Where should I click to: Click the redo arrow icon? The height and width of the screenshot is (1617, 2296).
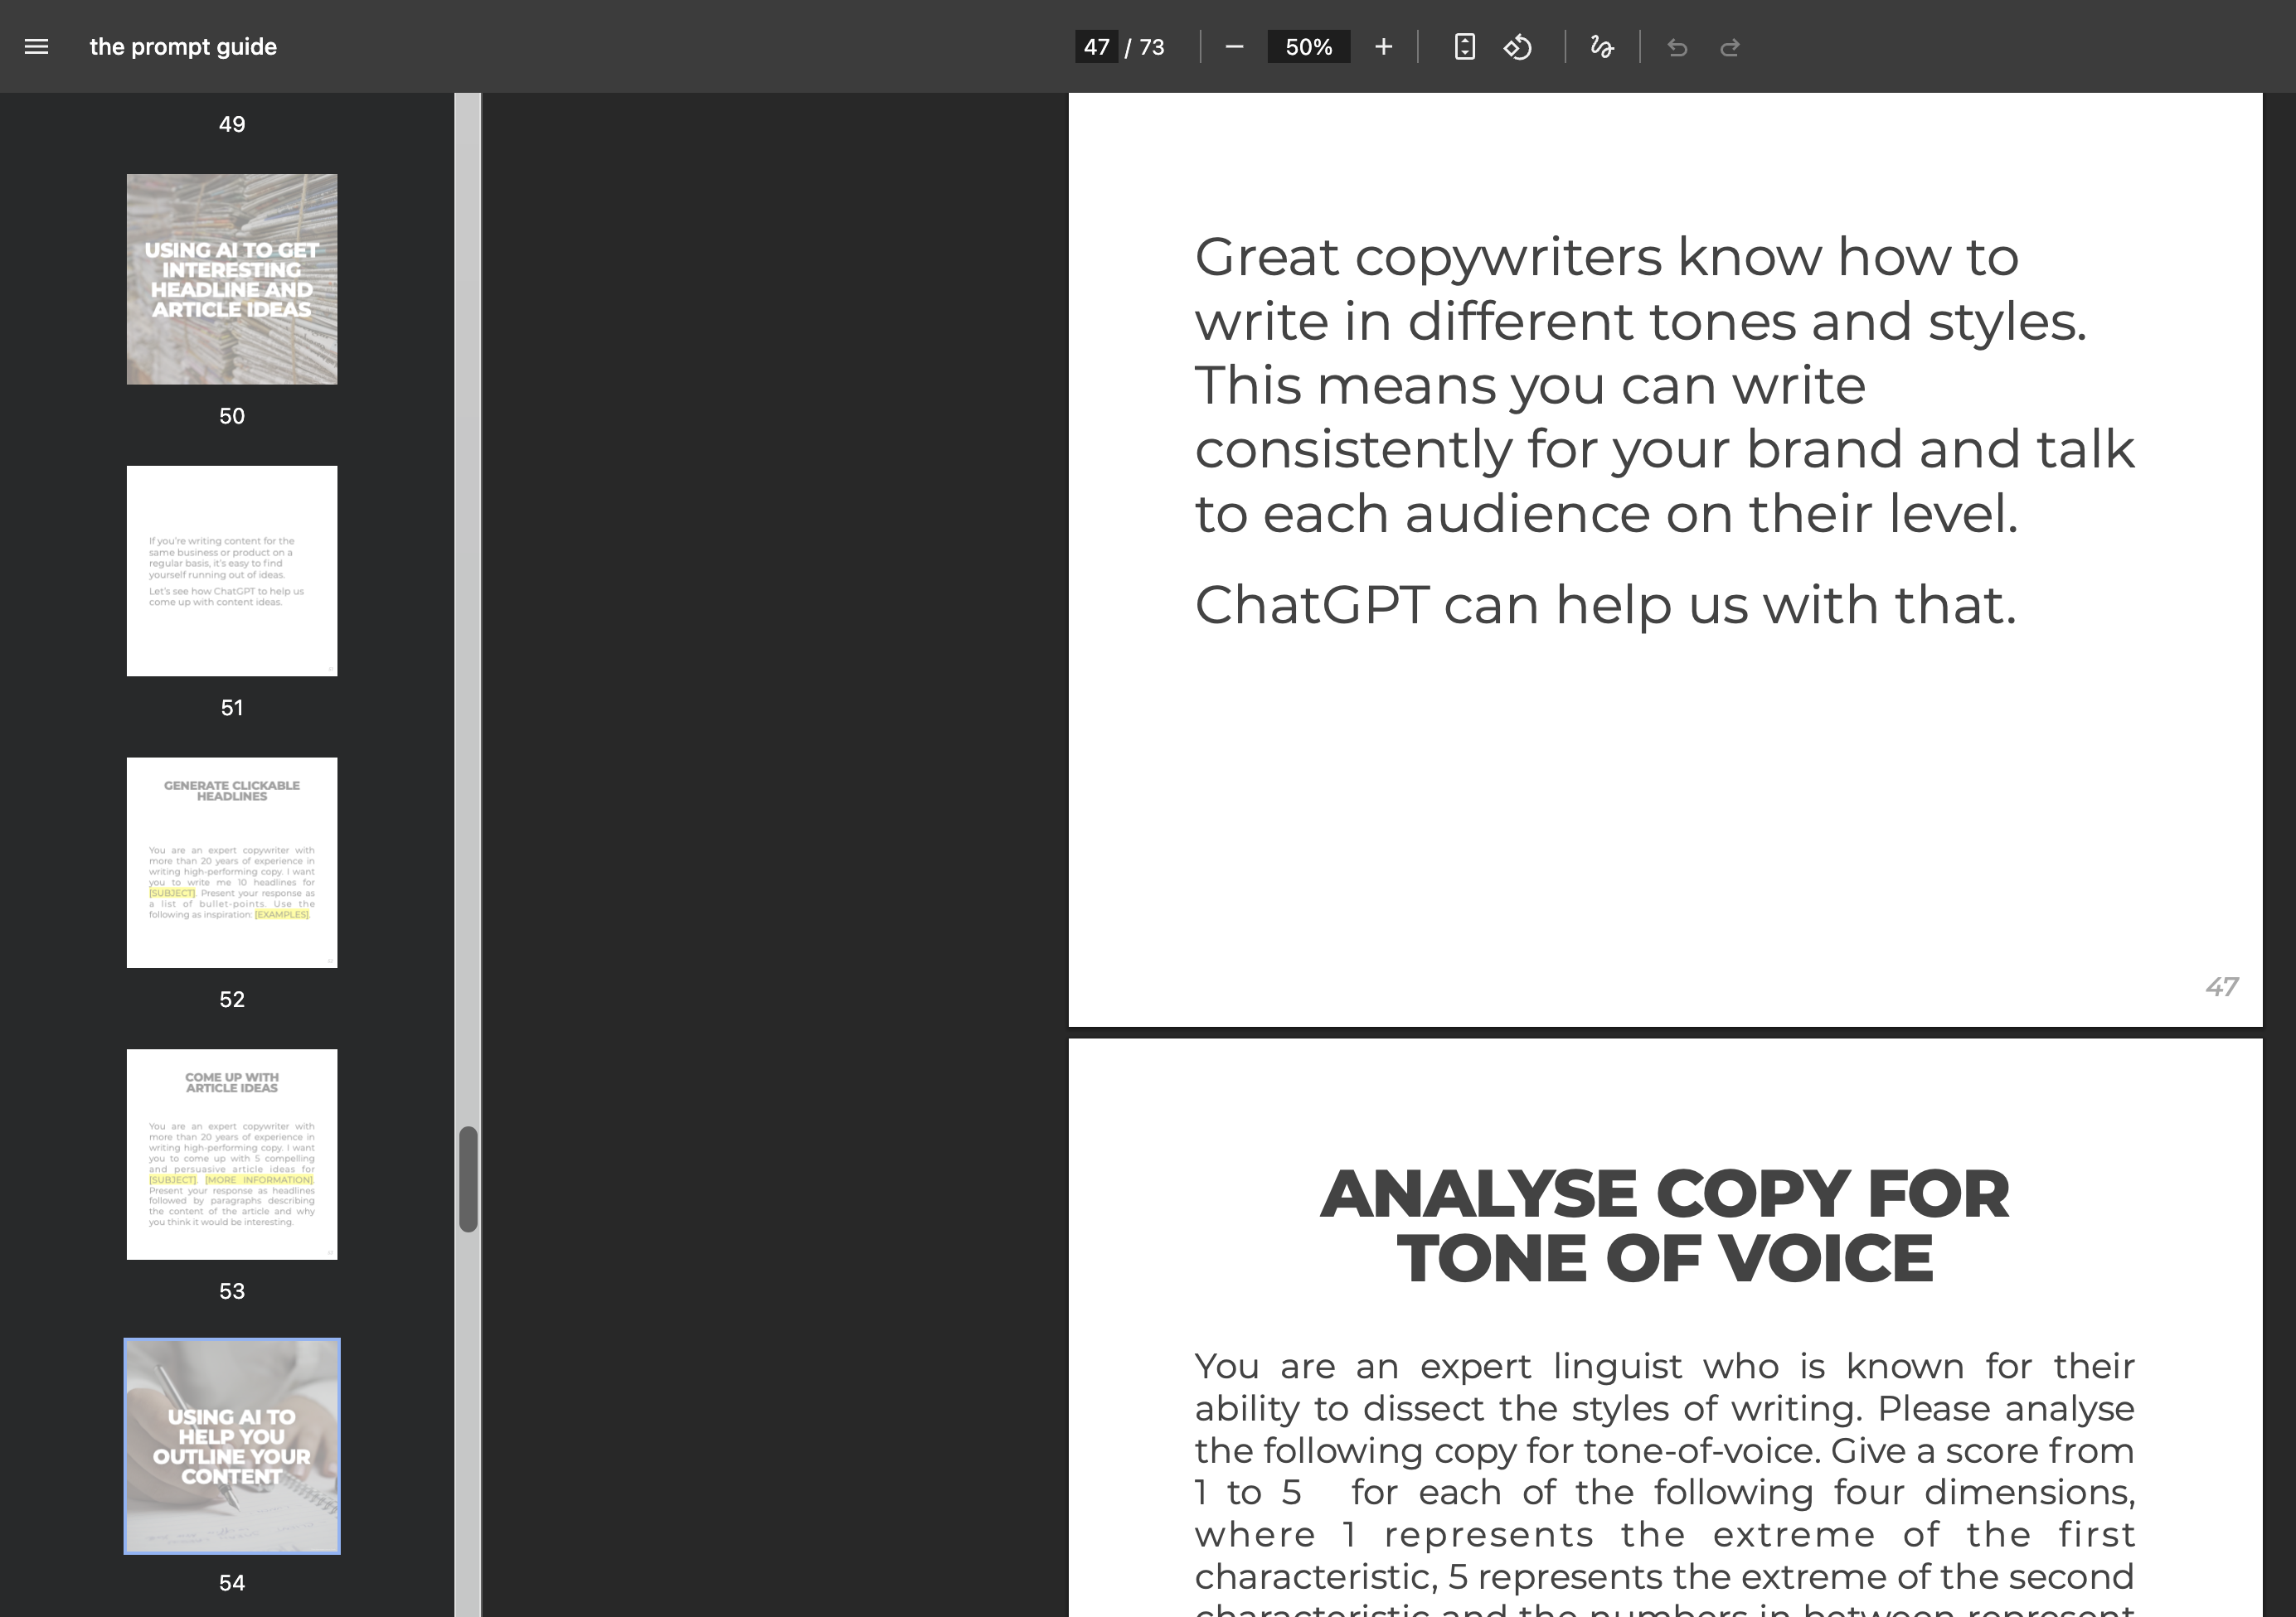point(1730,47)
